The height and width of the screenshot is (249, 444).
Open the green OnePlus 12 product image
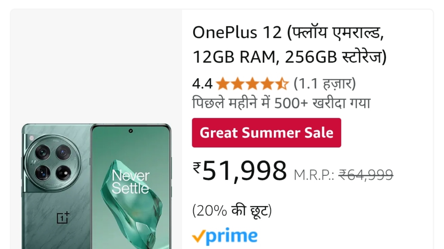tap(96, 186)
